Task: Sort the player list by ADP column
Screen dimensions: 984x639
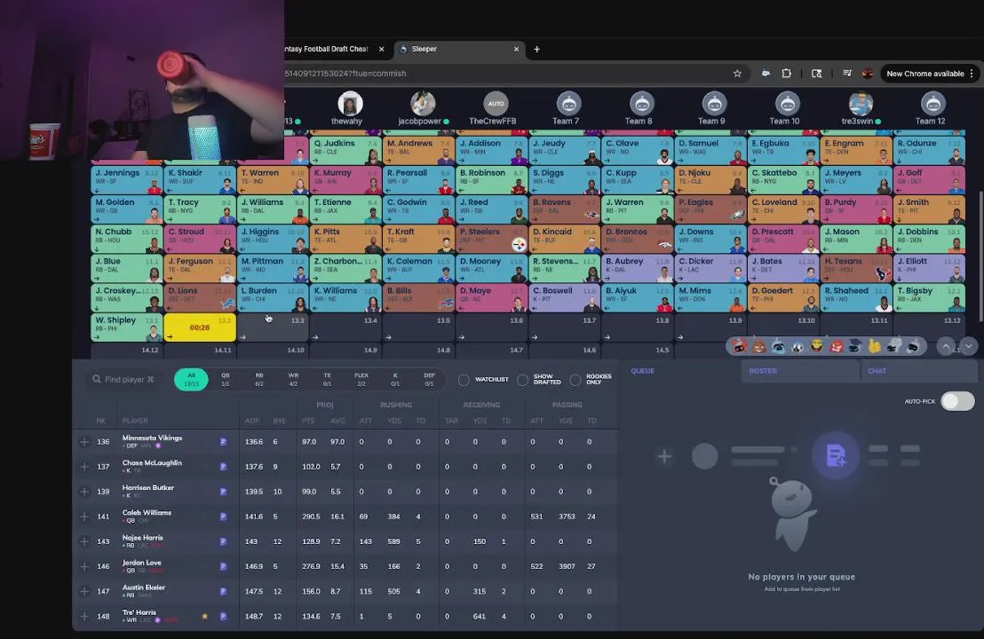Action: tap(251, 421)
